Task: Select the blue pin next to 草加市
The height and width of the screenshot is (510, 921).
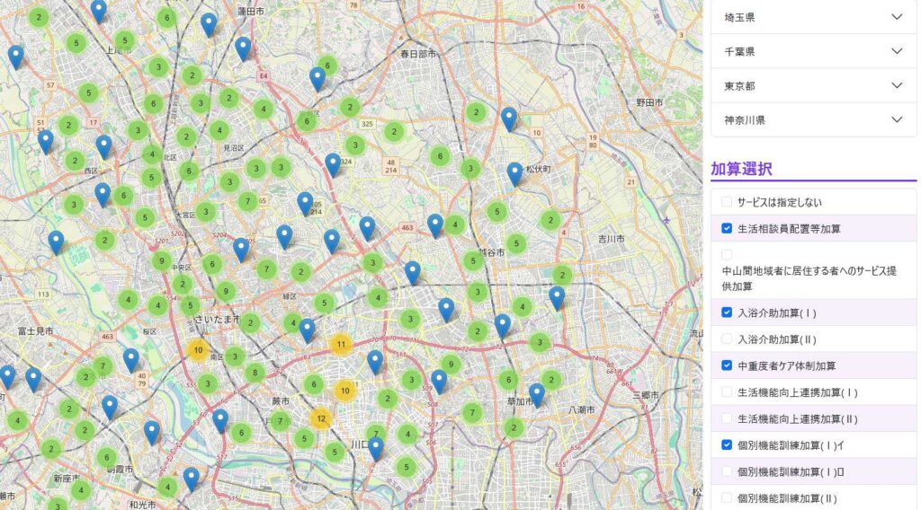Action: click(537, 394)
